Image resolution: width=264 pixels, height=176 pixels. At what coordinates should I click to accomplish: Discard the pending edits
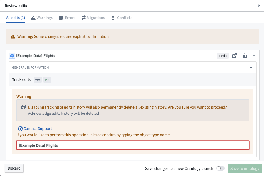coord(14,168)
